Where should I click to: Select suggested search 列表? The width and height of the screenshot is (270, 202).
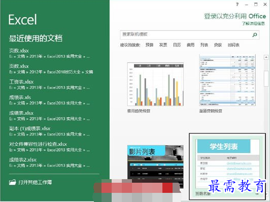tap(204, 45)
